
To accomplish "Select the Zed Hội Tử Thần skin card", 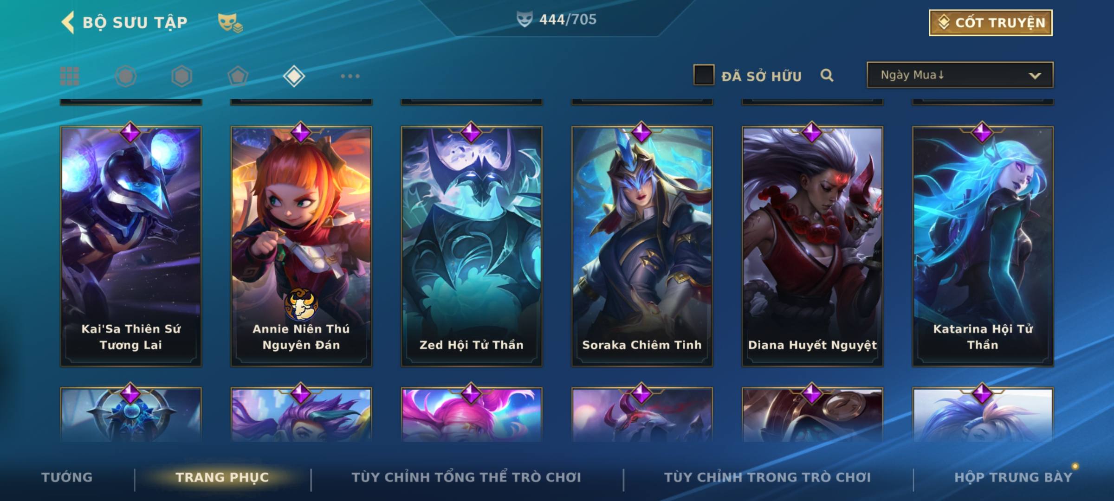I will pos(472,246).
